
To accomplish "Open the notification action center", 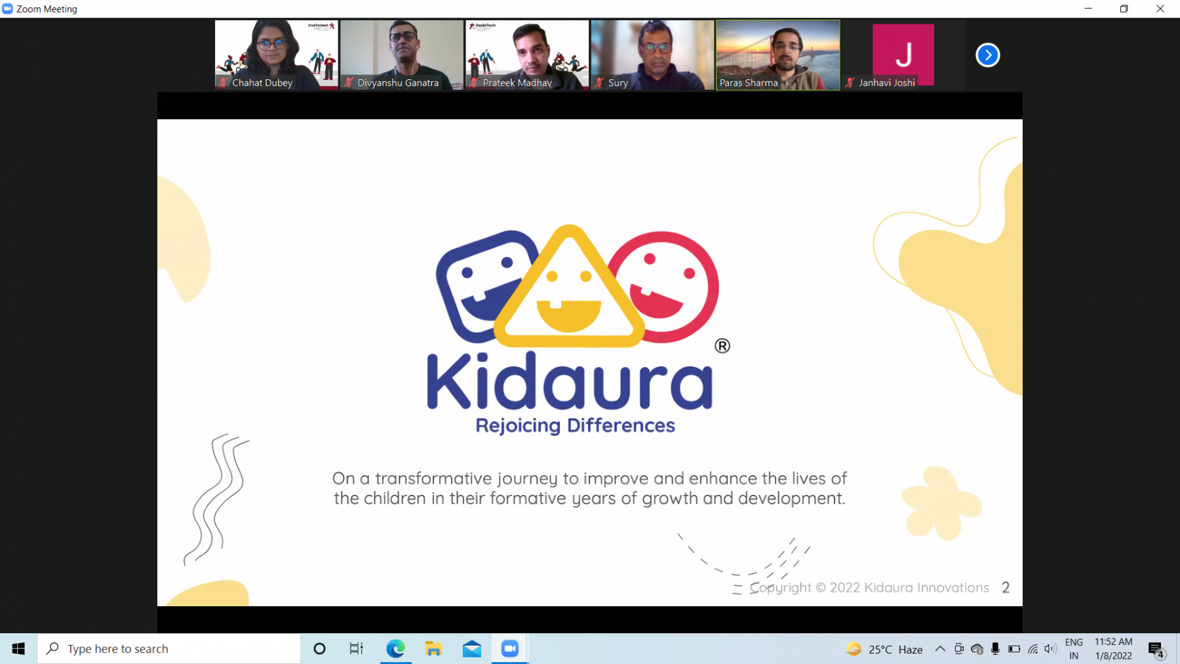I will click(x=1156, y=649).
